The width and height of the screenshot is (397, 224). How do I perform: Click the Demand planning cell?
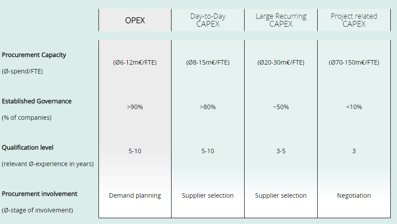135,195
